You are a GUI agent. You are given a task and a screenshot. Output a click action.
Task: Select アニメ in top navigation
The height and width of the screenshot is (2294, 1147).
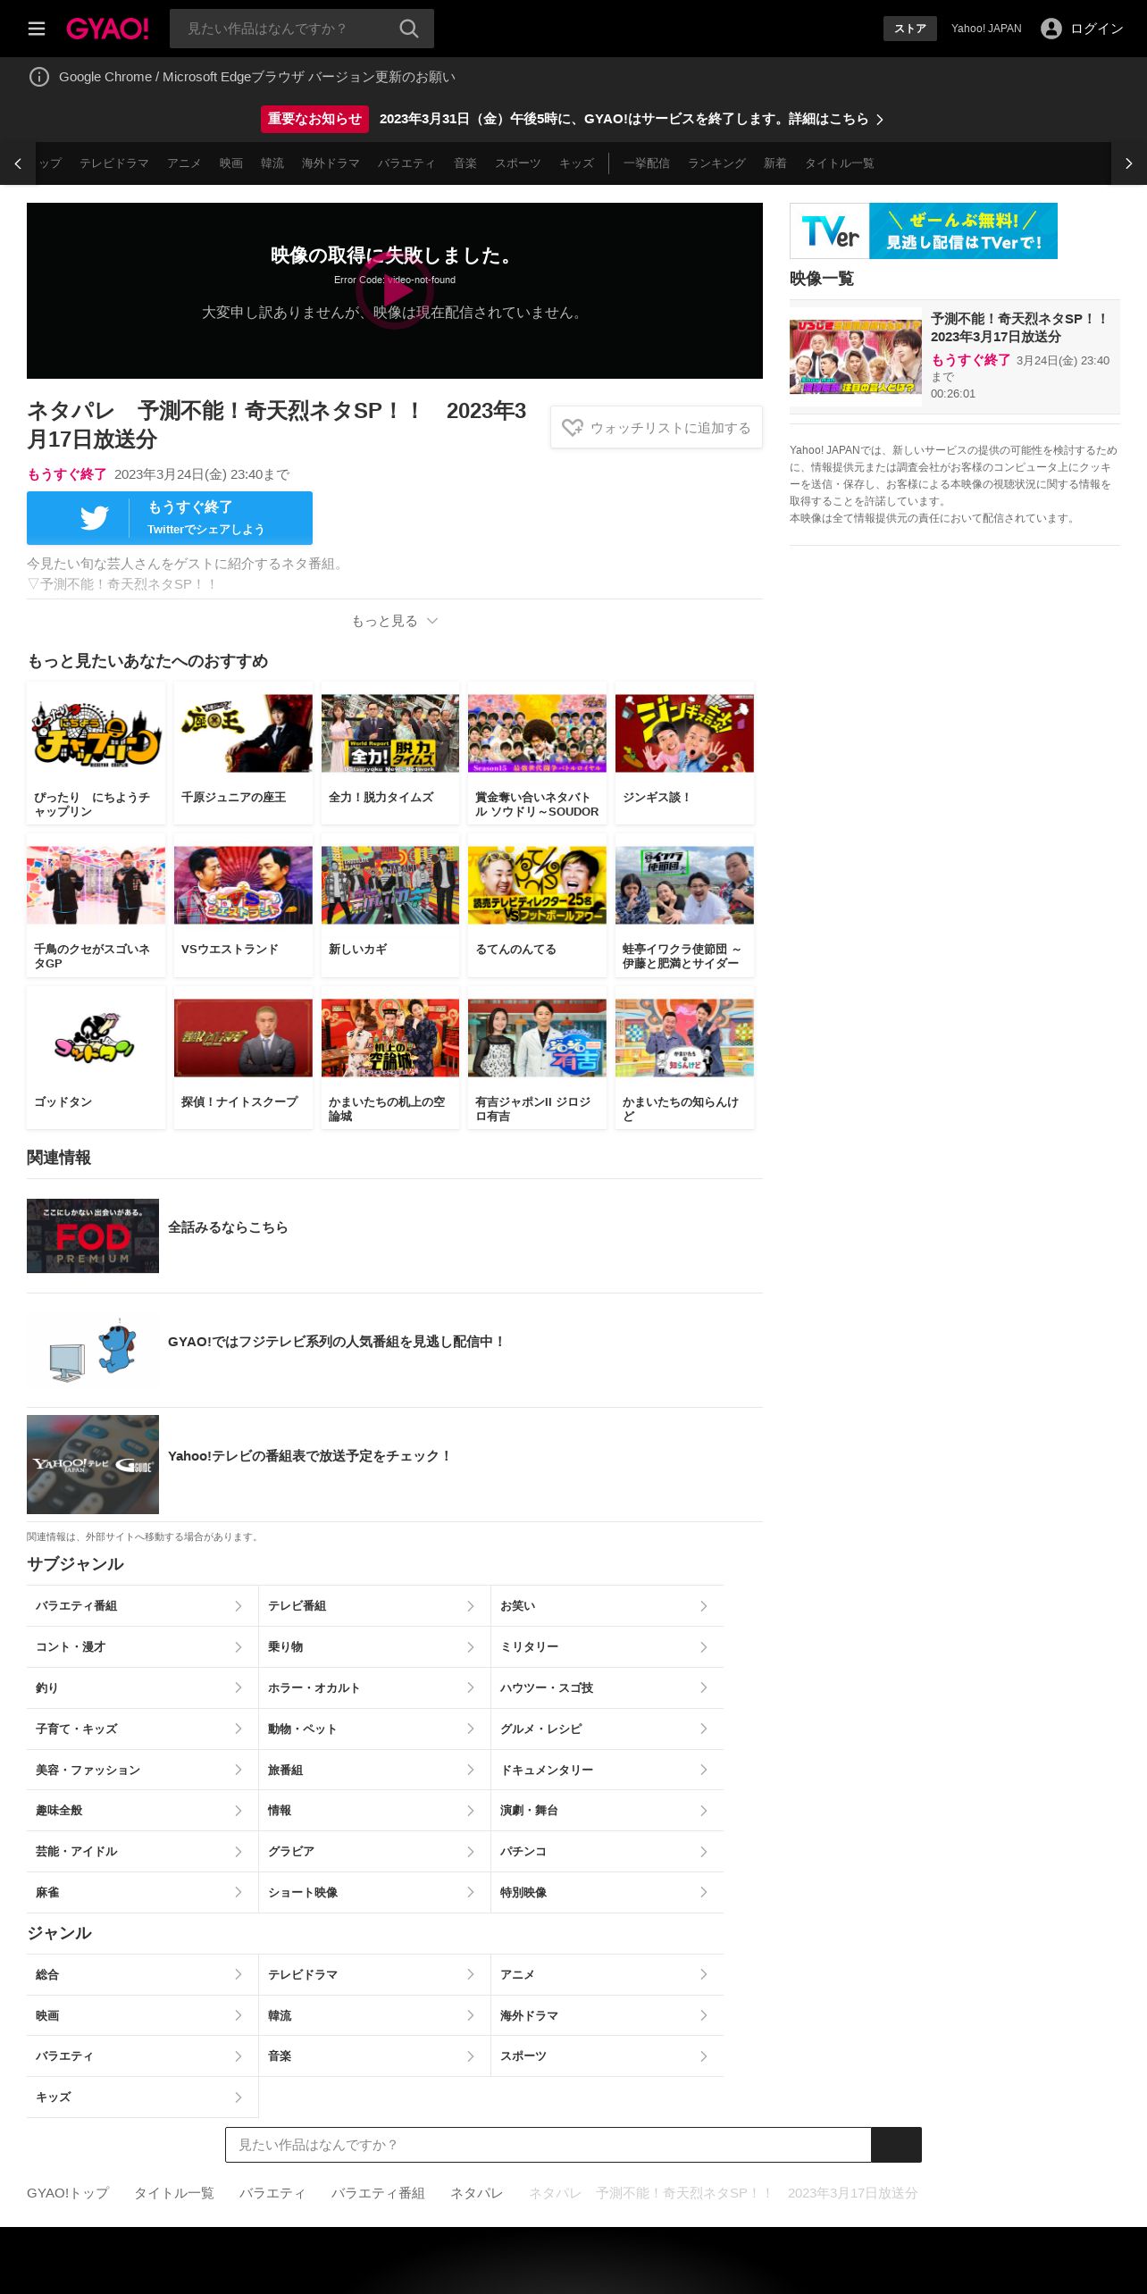point(184,163)
